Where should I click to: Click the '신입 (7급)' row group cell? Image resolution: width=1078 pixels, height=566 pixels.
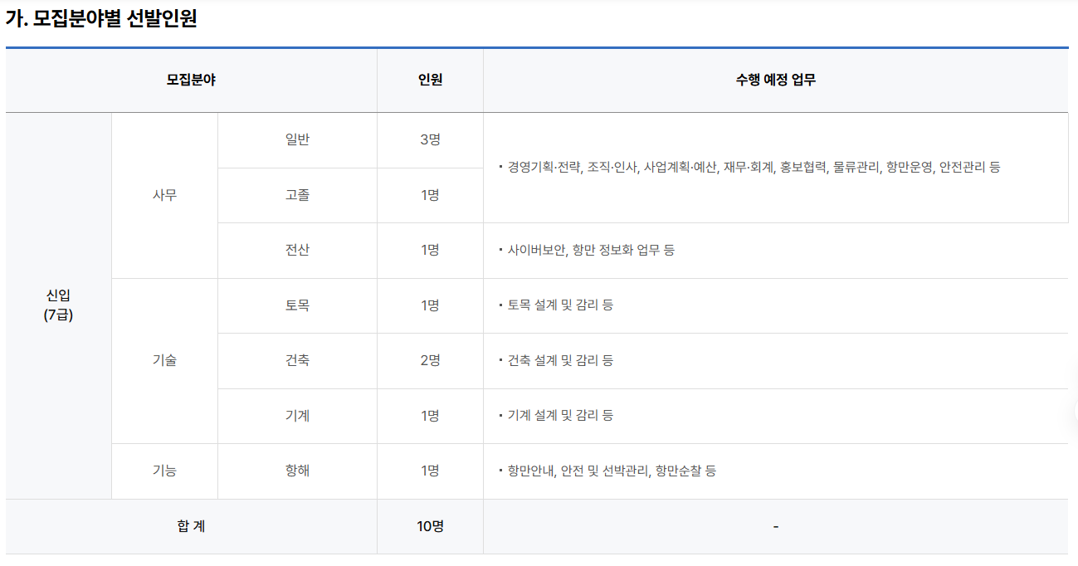pyautogui.click(x=58, y=305)
